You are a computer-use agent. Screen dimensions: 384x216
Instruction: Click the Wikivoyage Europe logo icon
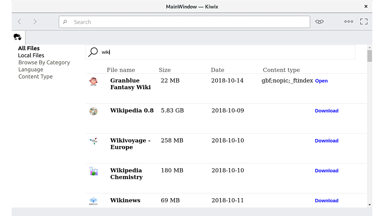coord(93,141)
